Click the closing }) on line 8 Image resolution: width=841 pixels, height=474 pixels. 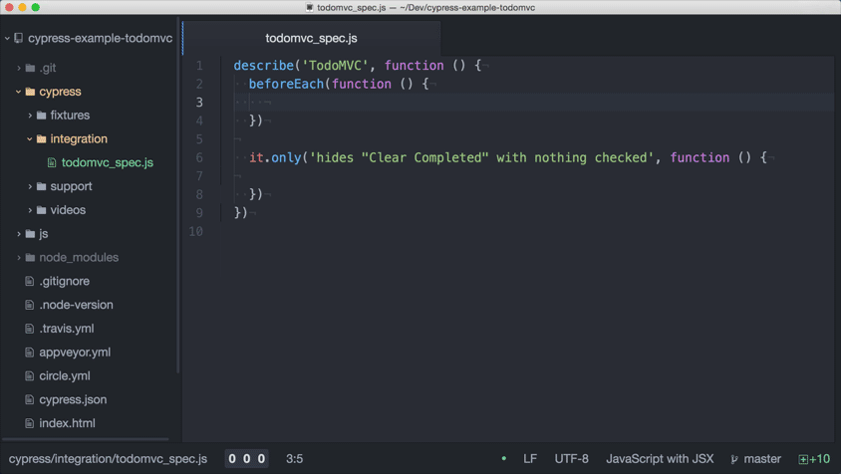(x=255, y=194)
